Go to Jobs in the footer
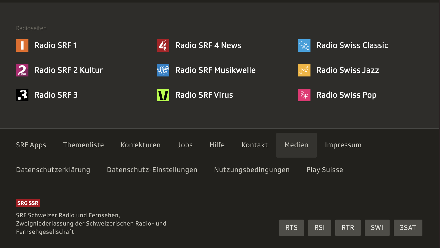Viewport: 440px width, 248px height. click(x=185, y=145)
